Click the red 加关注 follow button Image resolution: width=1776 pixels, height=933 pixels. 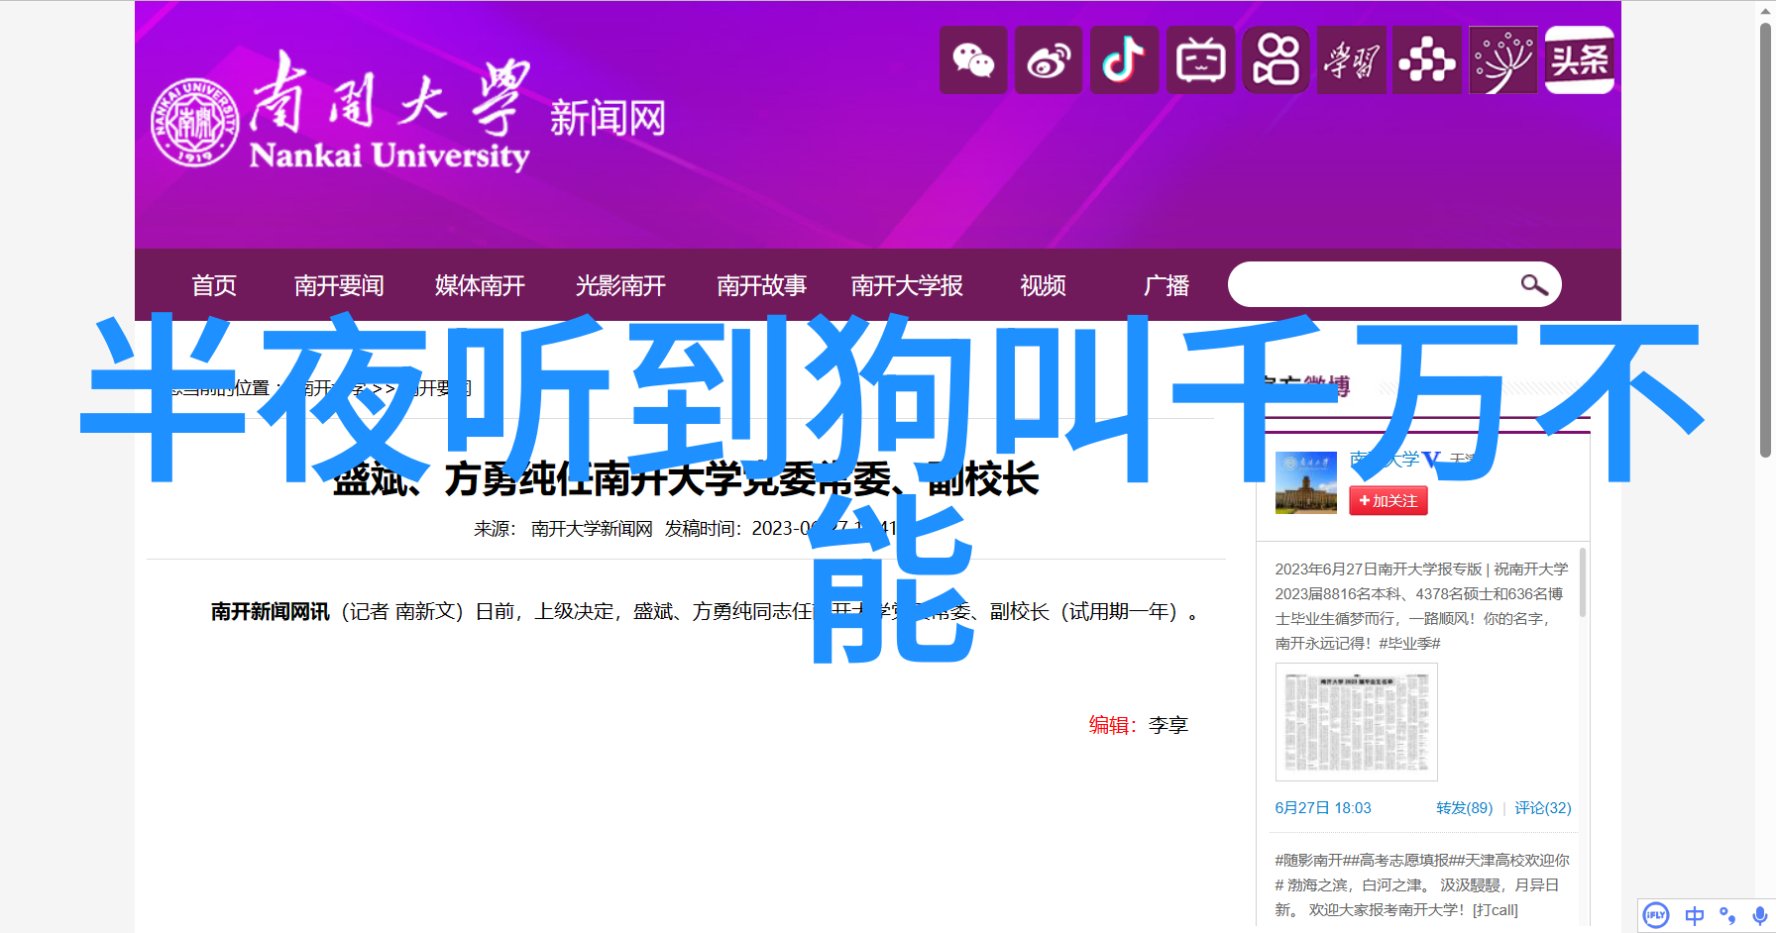1387,501
